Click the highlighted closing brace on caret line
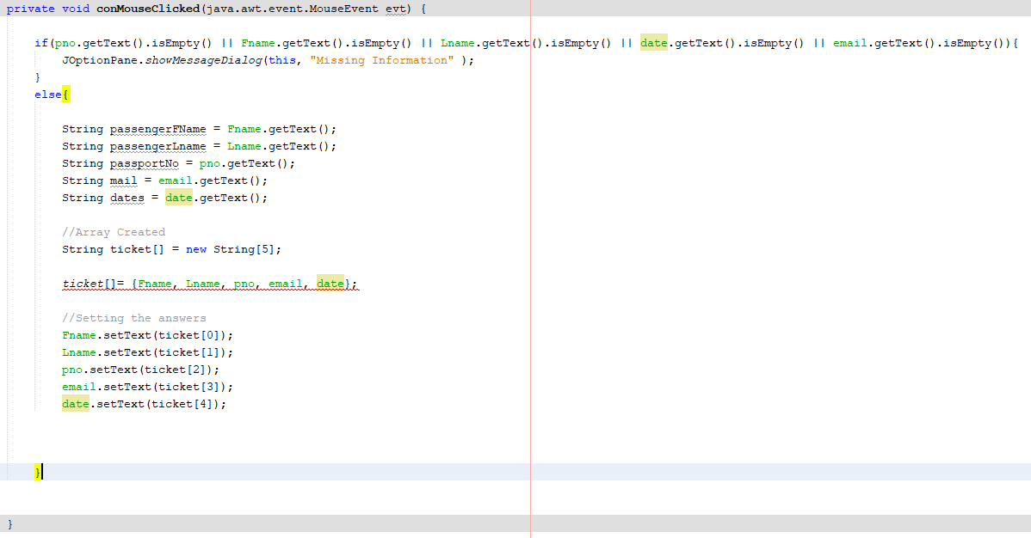The height and width of the screenshot is (538, 1031). point(38,472)
